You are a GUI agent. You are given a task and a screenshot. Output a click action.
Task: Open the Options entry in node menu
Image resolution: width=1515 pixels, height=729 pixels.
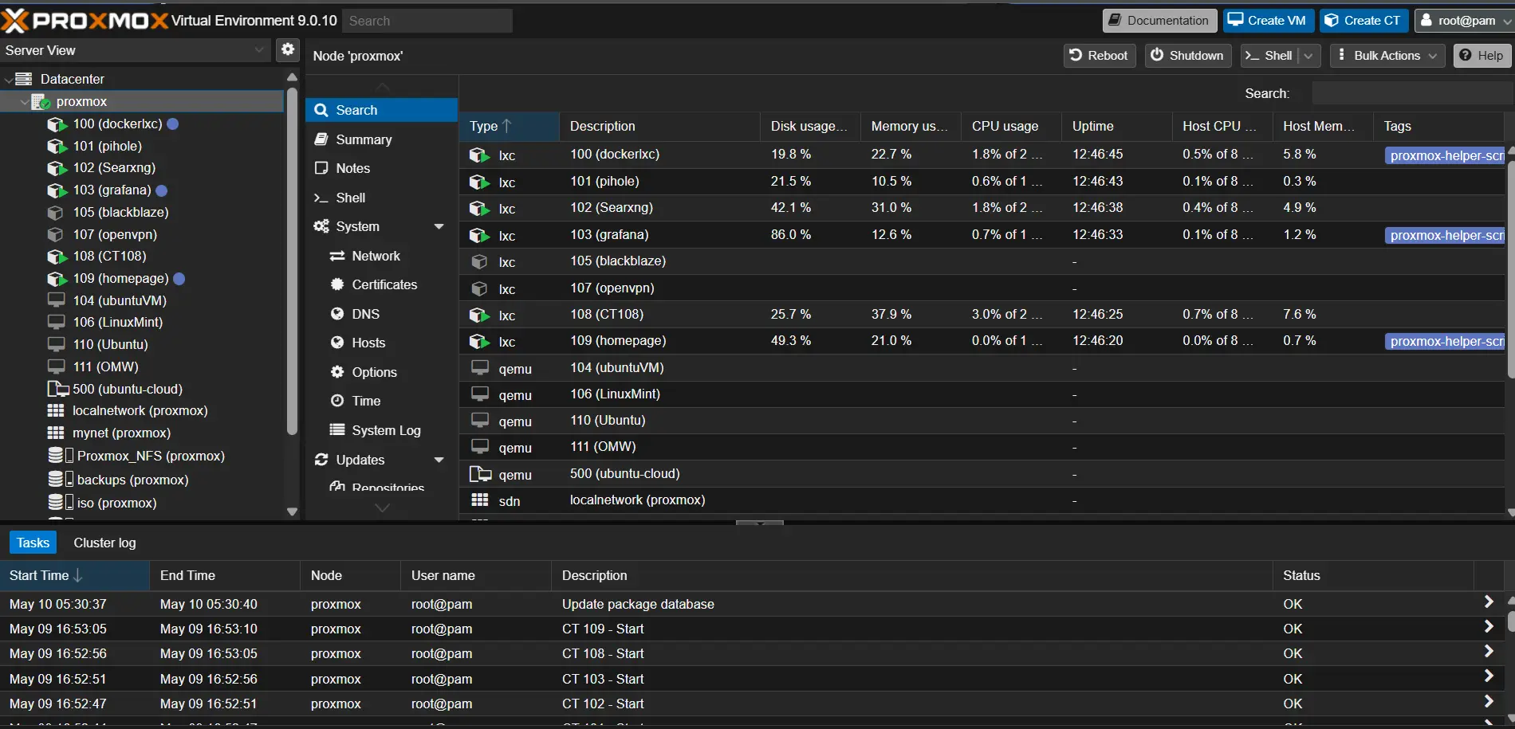click(x=381, y=372)
